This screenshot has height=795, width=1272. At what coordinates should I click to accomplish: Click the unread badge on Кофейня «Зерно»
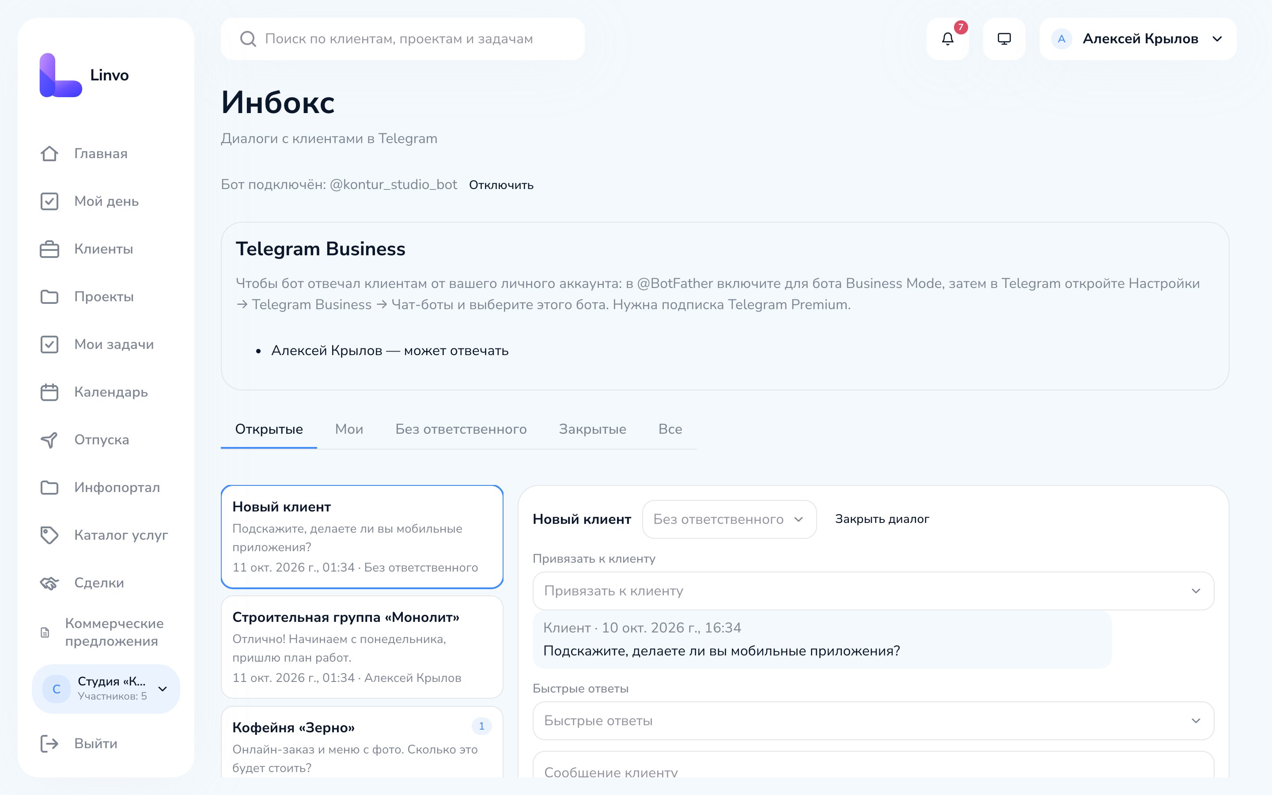(x=481, y=726)
